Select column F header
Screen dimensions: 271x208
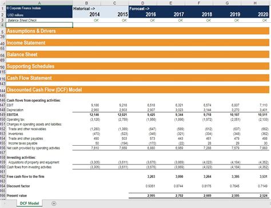click(x=199, y=3)
